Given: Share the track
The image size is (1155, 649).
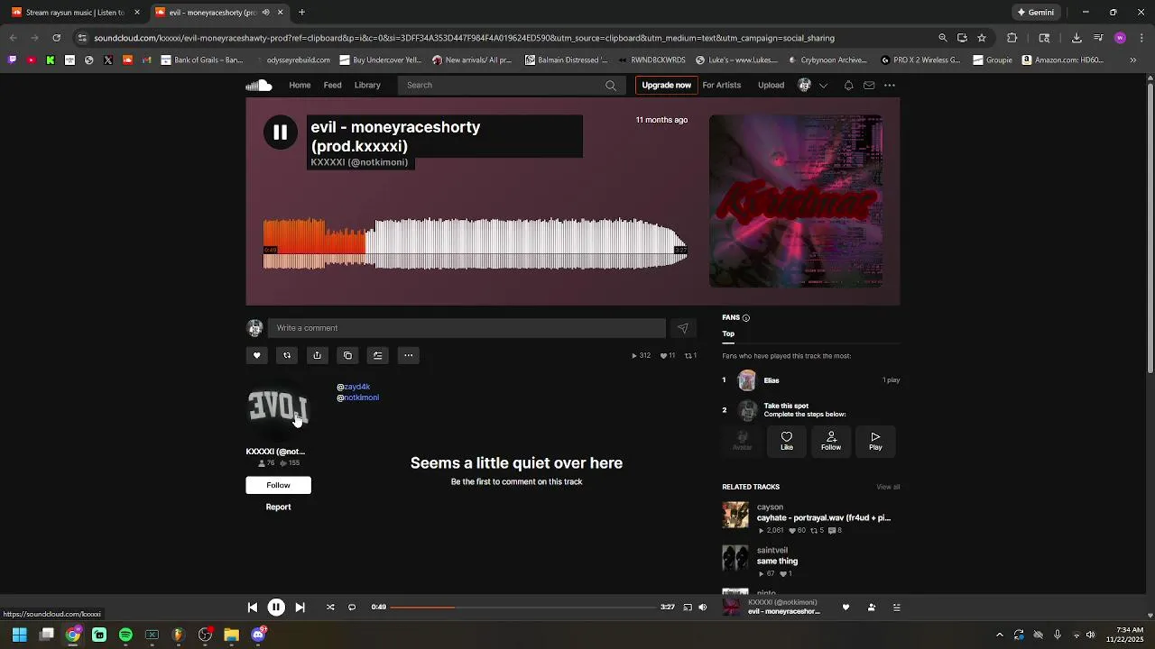Looking at the screenshot, I should [x=317, y=355].
